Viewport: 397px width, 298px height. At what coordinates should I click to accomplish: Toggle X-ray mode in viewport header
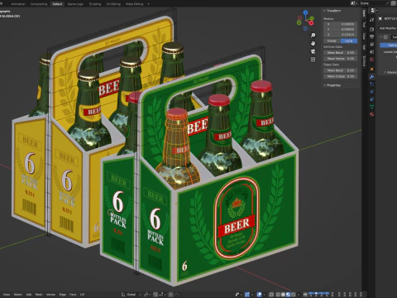click(271, 295)
